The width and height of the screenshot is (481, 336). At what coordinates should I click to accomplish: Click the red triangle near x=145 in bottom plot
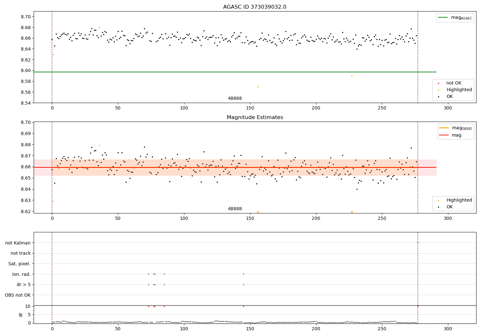243,306
